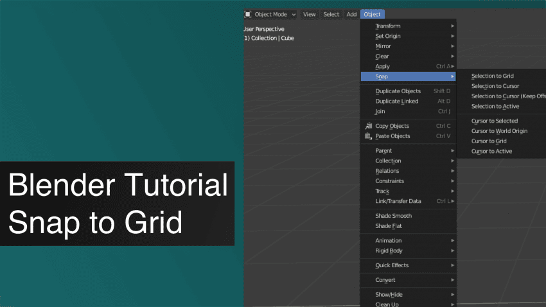Screen dimensions: 546x307
Task: Expand the Set Origin submenu
Action: 408,36
